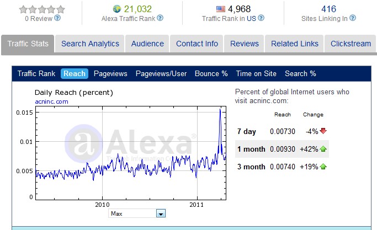Click the 0.01 label on the y-axis
377x230 pixels.
(26, 142)
